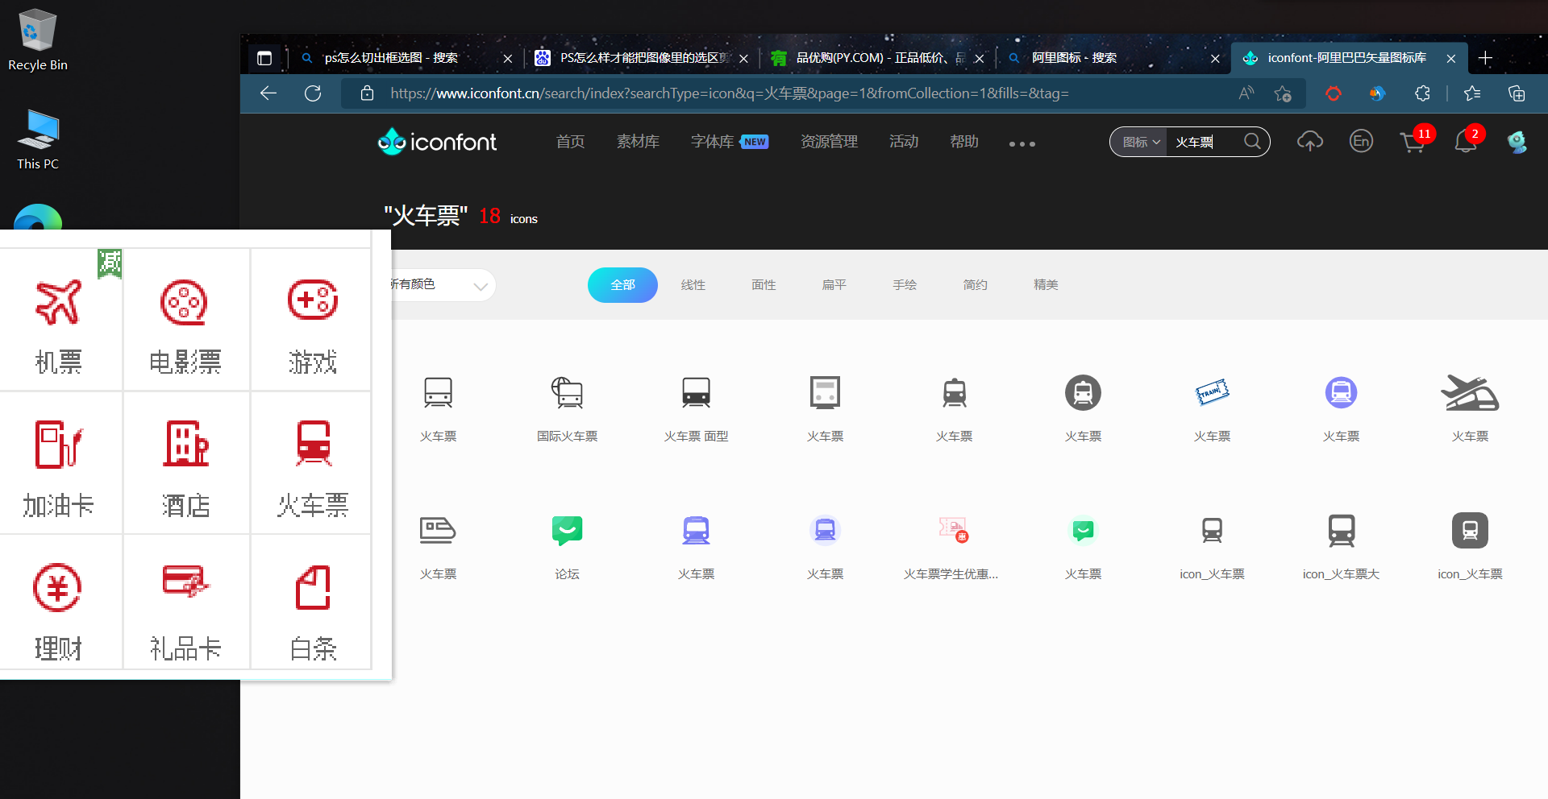Screen dimensions: 1548x799
Task: Select the 线性 style filter
Action: (693, 285)
